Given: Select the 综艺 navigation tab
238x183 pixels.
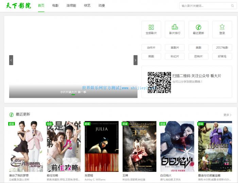Looking at the screenshot, I should 87,6.
